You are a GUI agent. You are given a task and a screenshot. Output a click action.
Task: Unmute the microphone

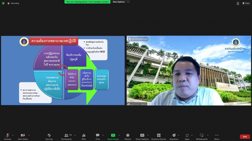click(x=8, y=135)
